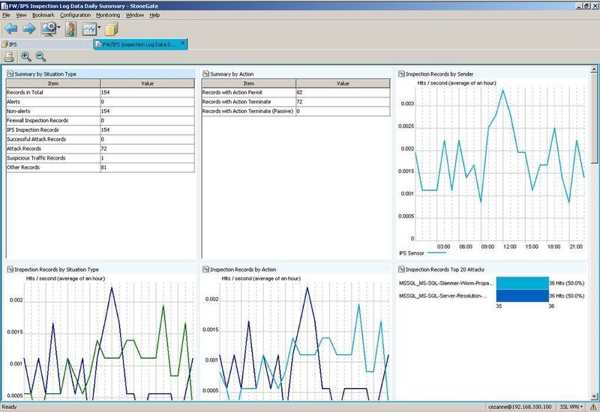This screenshot has height=412, width=600.
Task: Click the blue Back arrow toolbar icon
Action: click(10, 28)
